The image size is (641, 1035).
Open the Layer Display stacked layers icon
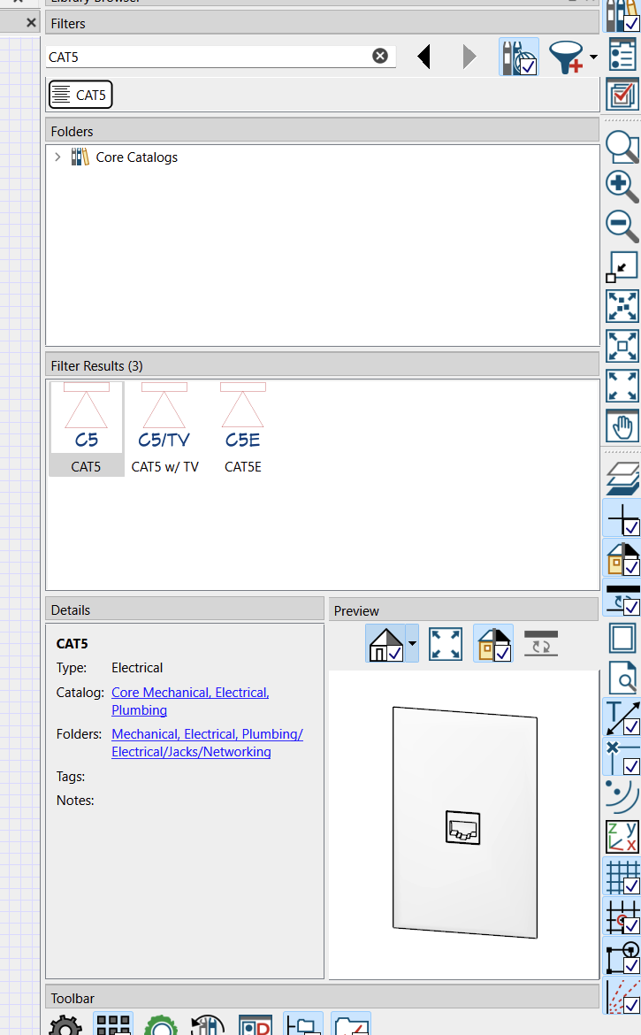[622, 479]
